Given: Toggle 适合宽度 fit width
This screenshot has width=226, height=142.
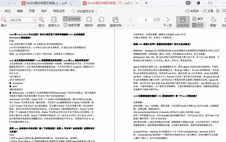Looking at the screenshot, I should 72,19.
